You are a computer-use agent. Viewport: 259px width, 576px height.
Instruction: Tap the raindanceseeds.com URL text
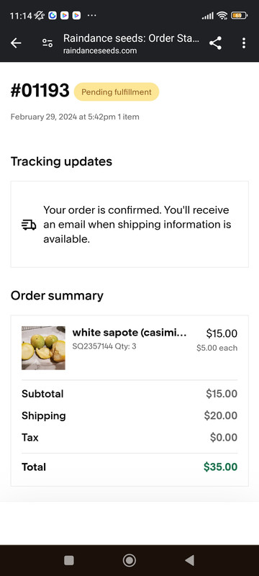100,50
